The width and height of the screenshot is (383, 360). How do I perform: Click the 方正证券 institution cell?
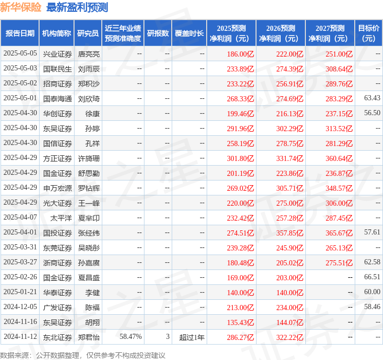58,158
